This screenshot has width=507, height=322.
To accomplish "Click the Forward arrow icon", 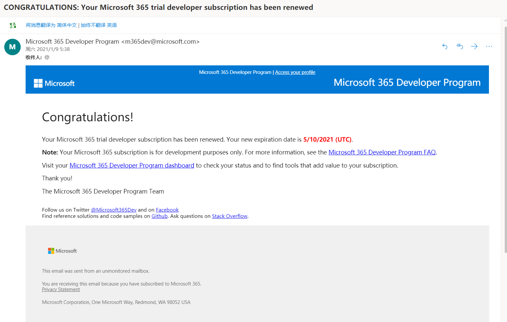I will [x=474, y=46].
